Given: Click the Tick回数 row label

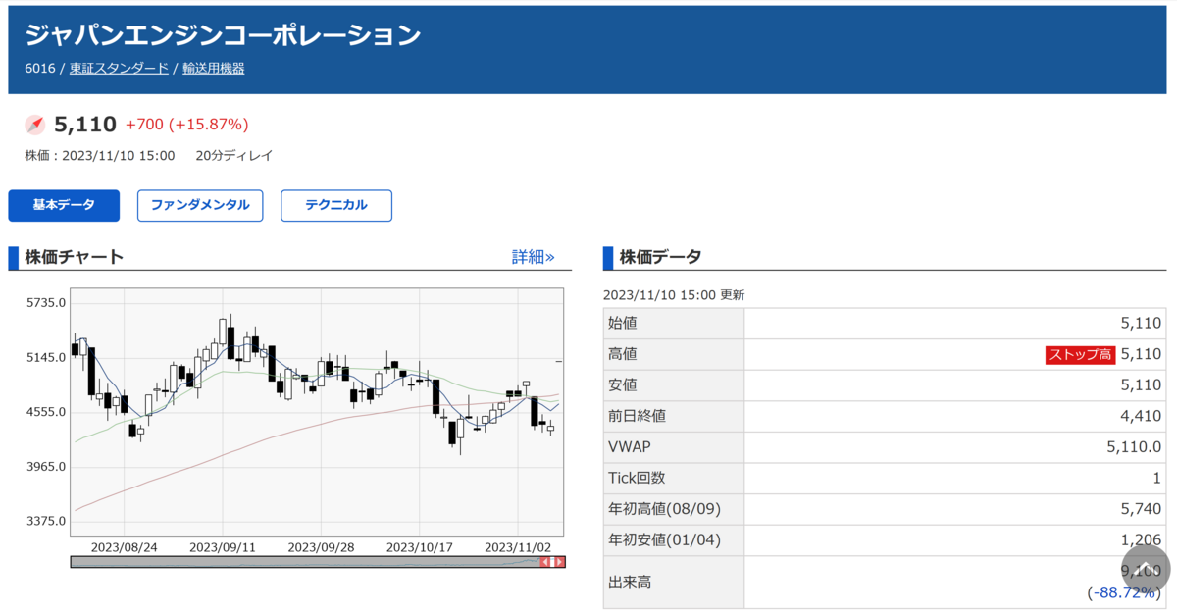Looking at the screenshot, I should click(x=637, y=478).
